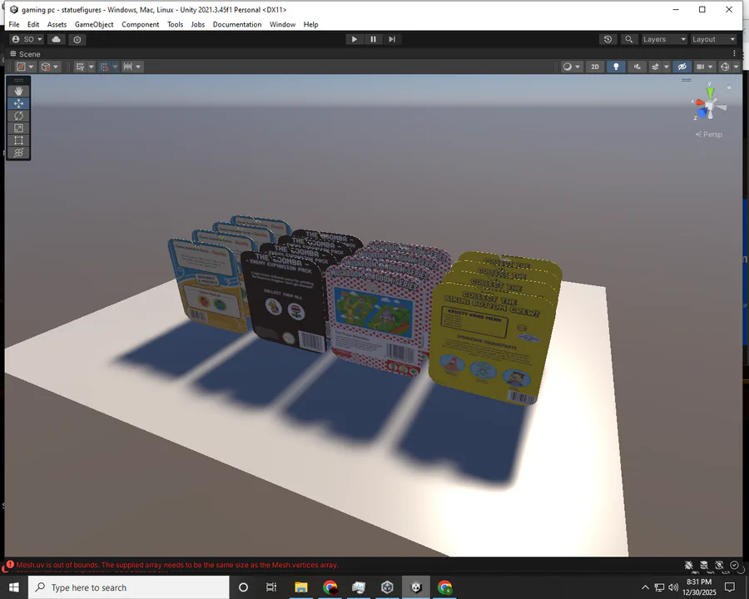
Task: Open the Layout dropdown
Action: click(713, 39)
